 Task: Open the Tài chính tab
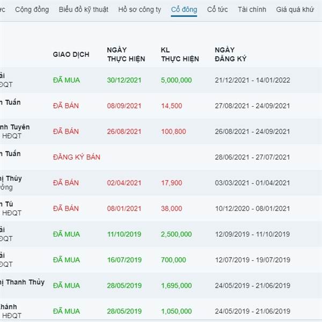tap(252, 10)
